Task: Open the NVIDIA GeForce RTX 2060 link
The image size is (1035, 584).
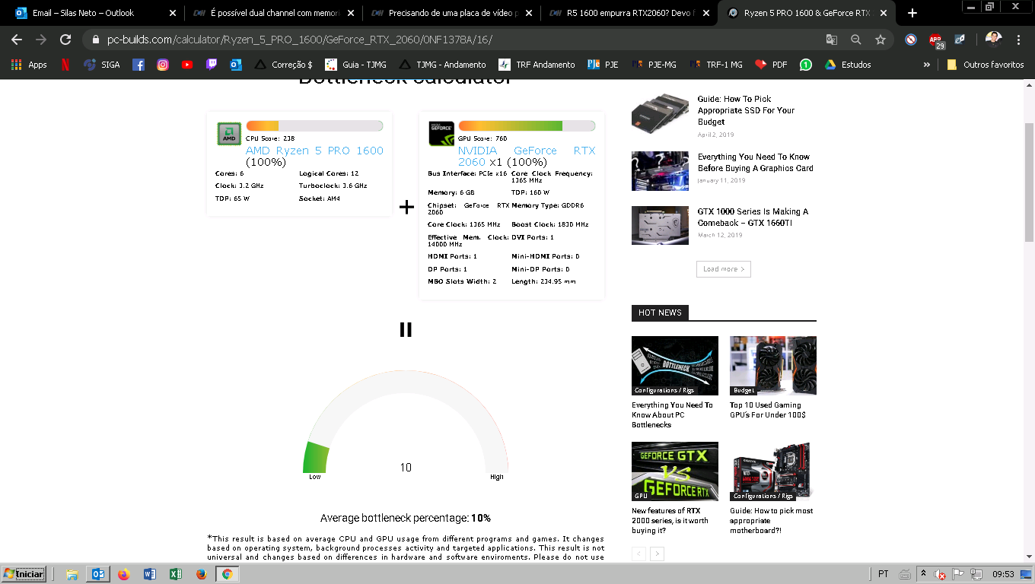Action: 526,156
